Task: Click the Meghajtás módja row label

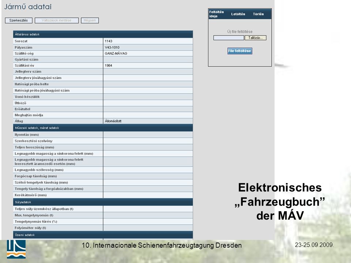Action: click(29, 115)
